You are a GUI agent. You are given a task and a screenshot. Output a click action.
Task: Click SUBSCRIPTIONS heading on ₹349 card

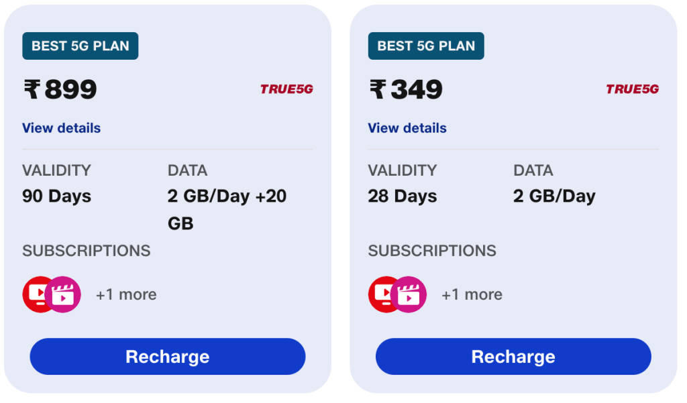coord(432,251)
